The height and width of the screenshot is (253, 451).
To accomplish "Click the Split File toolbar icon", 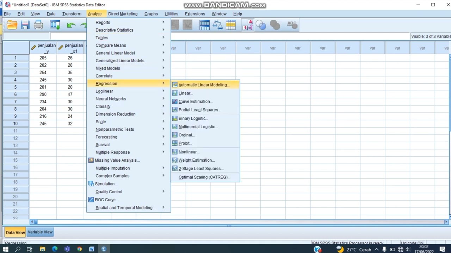I will 204,25.
